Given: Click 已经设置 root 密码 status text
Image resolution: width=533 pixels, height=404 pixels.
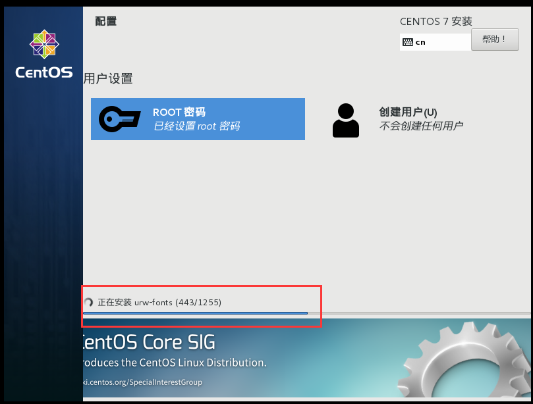Looking at the screenshot, I should (x=196, y=126).
